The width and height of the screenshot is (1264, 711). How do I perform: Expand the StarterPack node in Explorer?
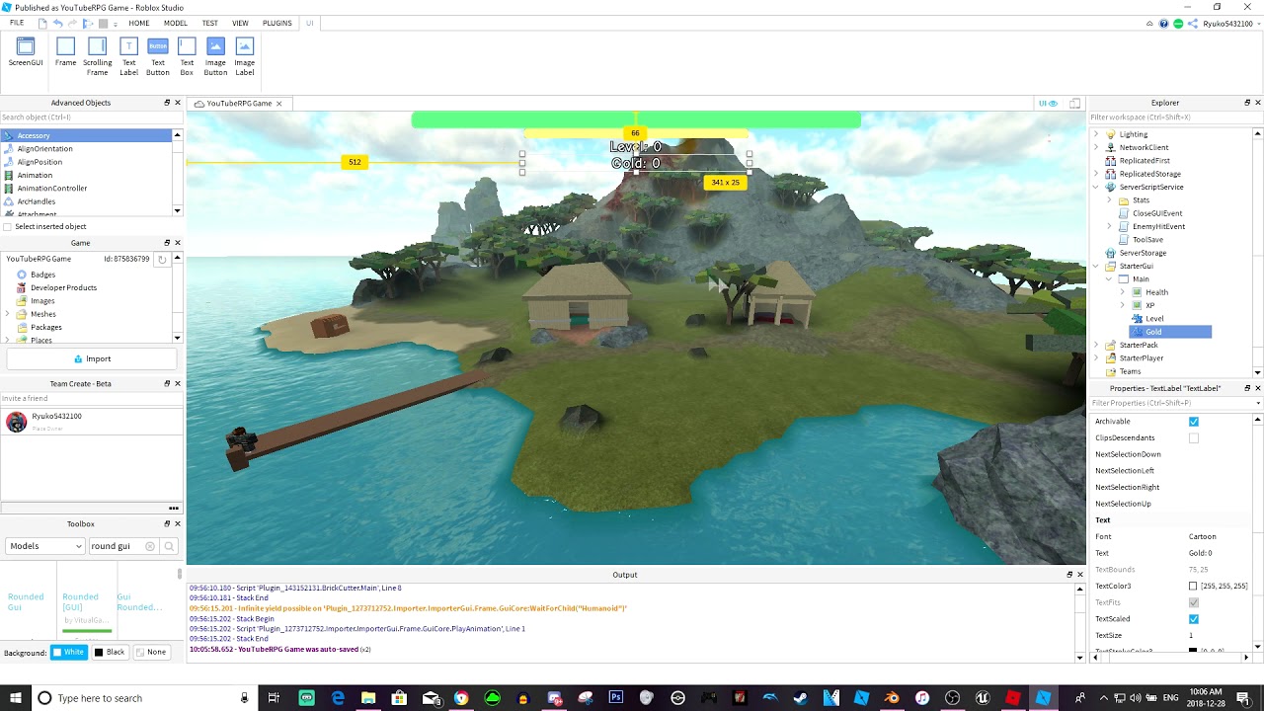click(1096, 345)
